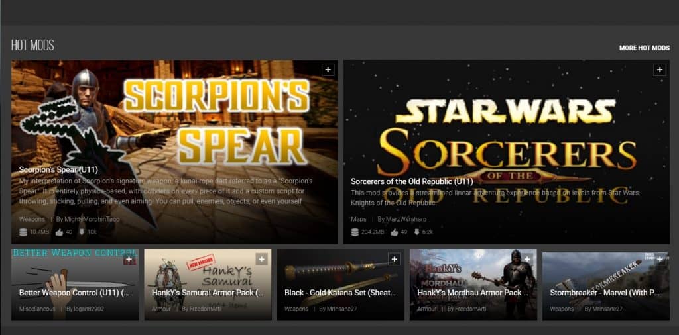Open HankY's Samurai Armor Pack title
Viewport: 679px width, 335px height.
point(208,293)
